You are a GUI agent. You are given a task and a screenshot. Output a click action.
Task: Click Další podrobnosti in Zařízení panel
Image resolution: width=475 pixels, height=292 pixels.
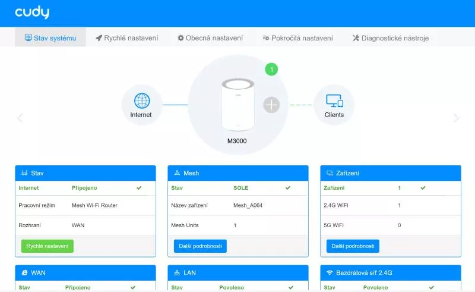pyautogui.click(x=353, y=246)
